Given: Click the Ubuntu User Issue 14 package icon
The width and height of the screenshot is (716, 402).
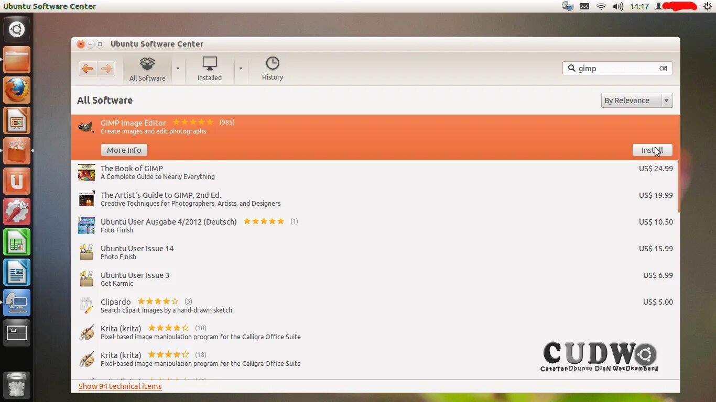Looking at the screenshot, I should 86,252.
